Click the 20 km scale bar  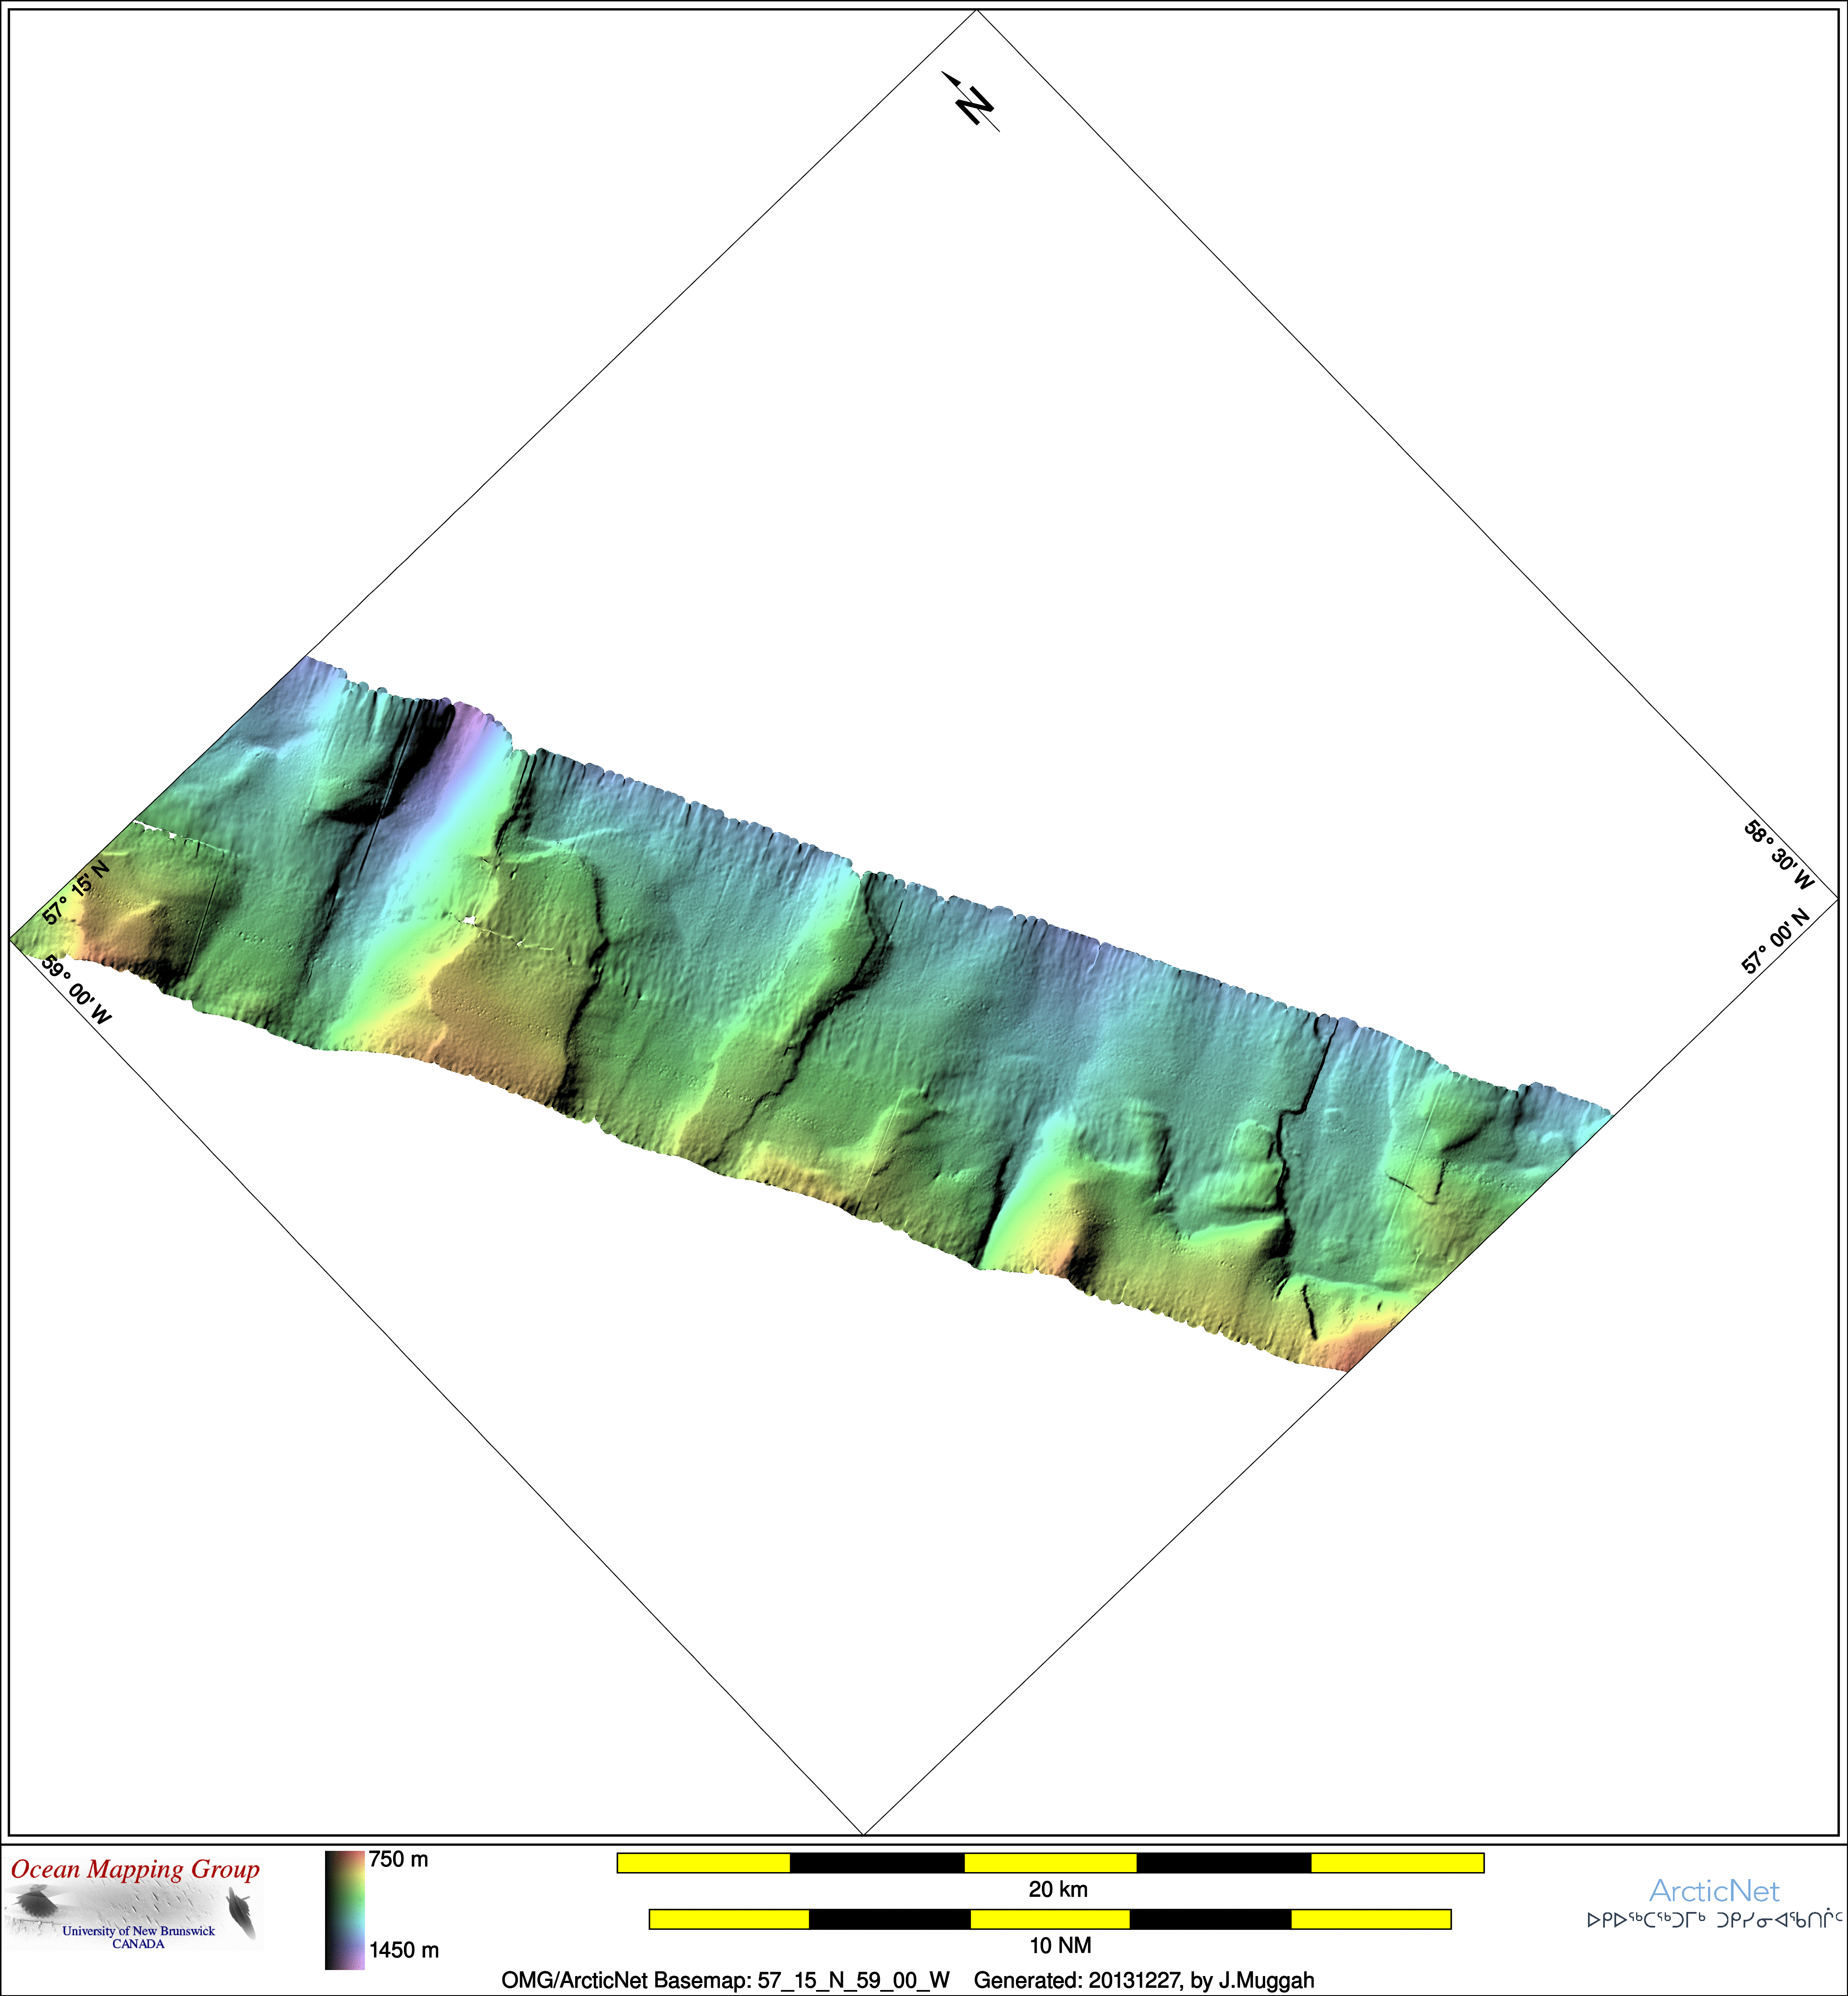[1050, 1862]
